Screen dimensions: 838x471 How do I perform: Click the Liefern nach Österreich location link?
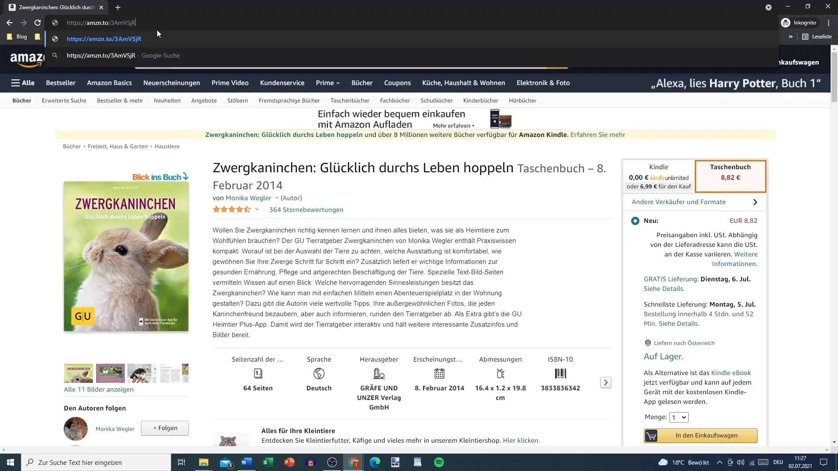point(684,343)
